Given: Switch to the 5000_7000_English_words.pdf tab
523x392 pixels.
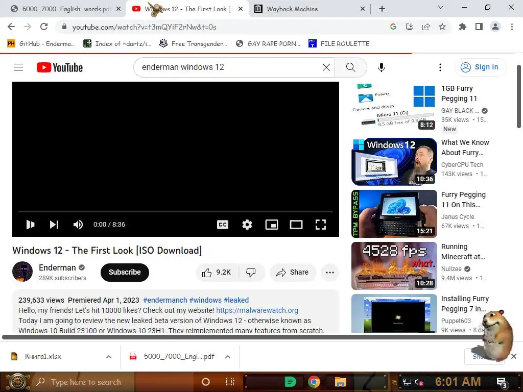Looking at the screenshot, I should click(65, 9).
